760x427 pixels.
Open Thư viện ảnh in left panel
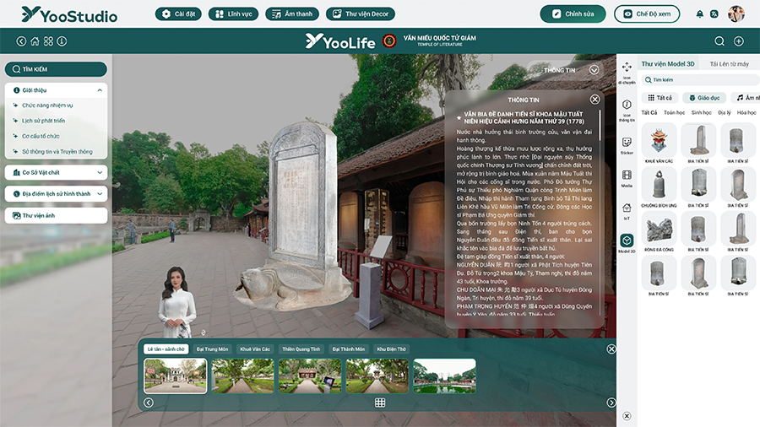point(57,215)
